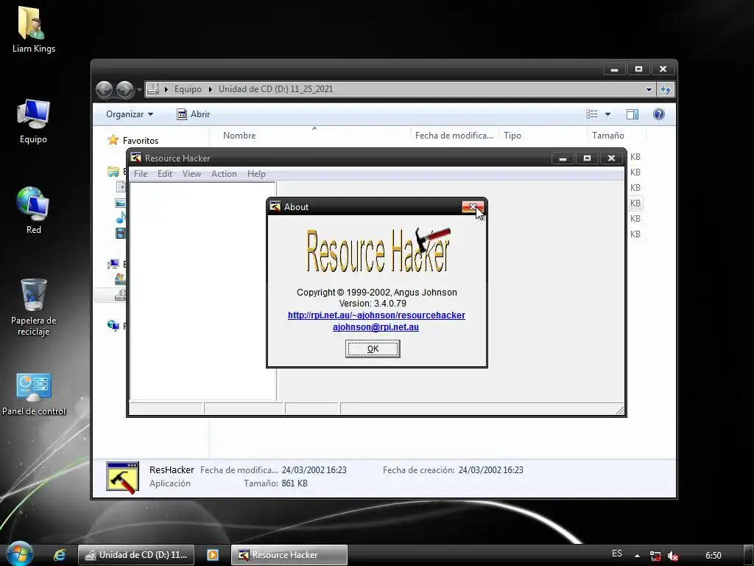Go back in Explorer window
This screenshot has width=754, height=566.
tap(105, 89)
